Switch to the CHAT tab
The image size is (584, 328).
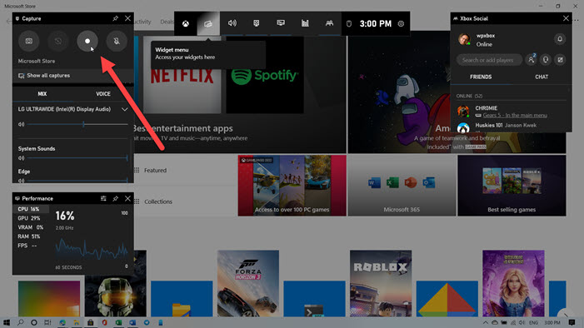click(542, 77)
